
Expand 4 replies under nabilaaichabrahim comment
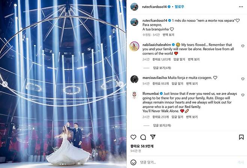tap(162, 68)
